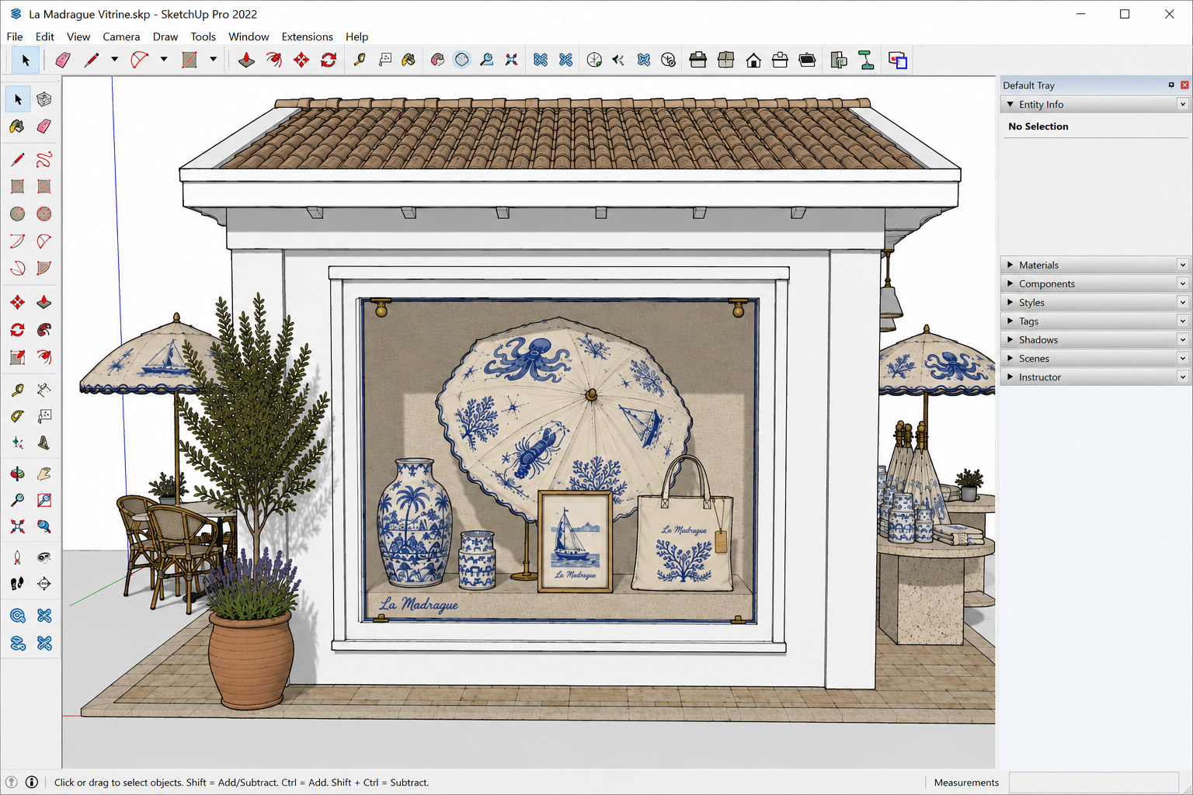Expand the Components panel
The image size is (1193, 795).
[x=1095, y=283]
